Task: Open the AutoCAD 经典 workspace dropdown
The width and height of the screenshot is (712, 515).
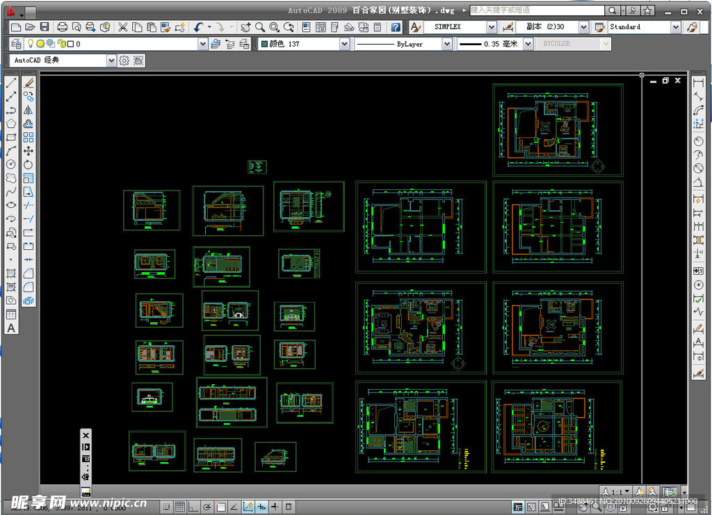Action: coord(111,61)
